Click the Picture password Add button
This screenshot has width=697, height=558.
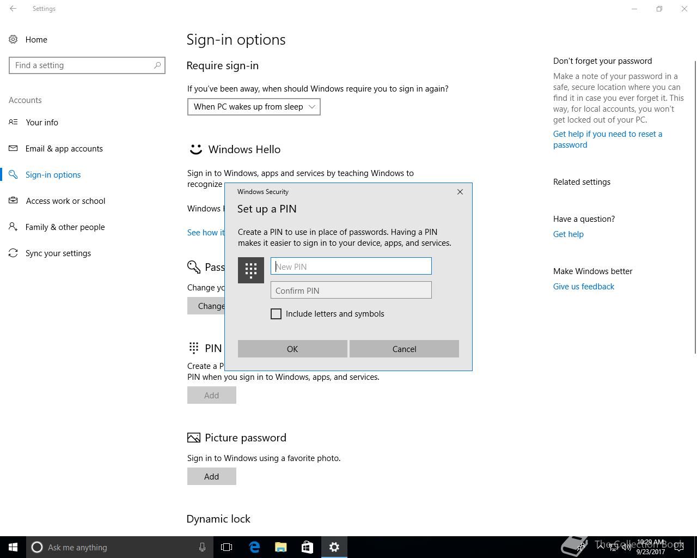coord(212,476)
